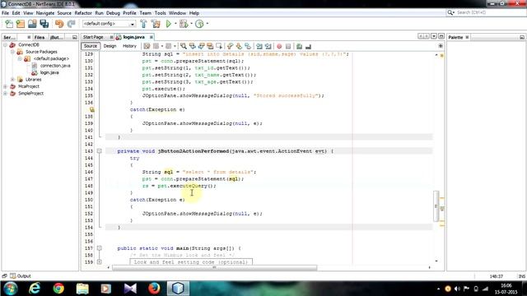Click the Previous Bookmark icon

coord(230,46)
